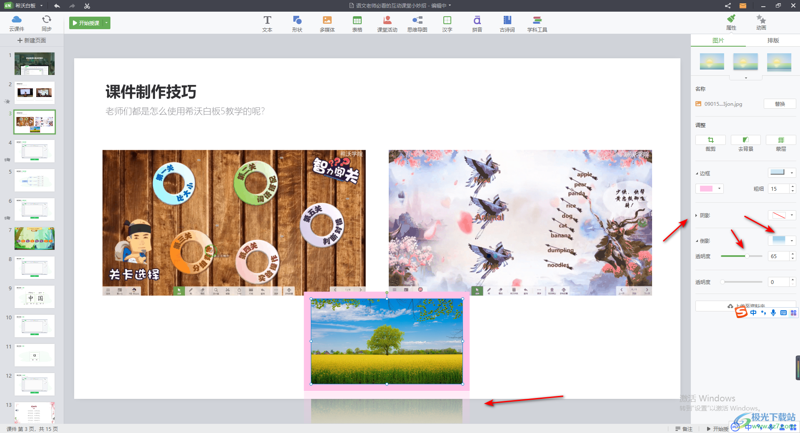The width and height of the screenshot is (800, 433).
Task: Open the 汉字 Chinese character tool
Action: tap(447, 24)
